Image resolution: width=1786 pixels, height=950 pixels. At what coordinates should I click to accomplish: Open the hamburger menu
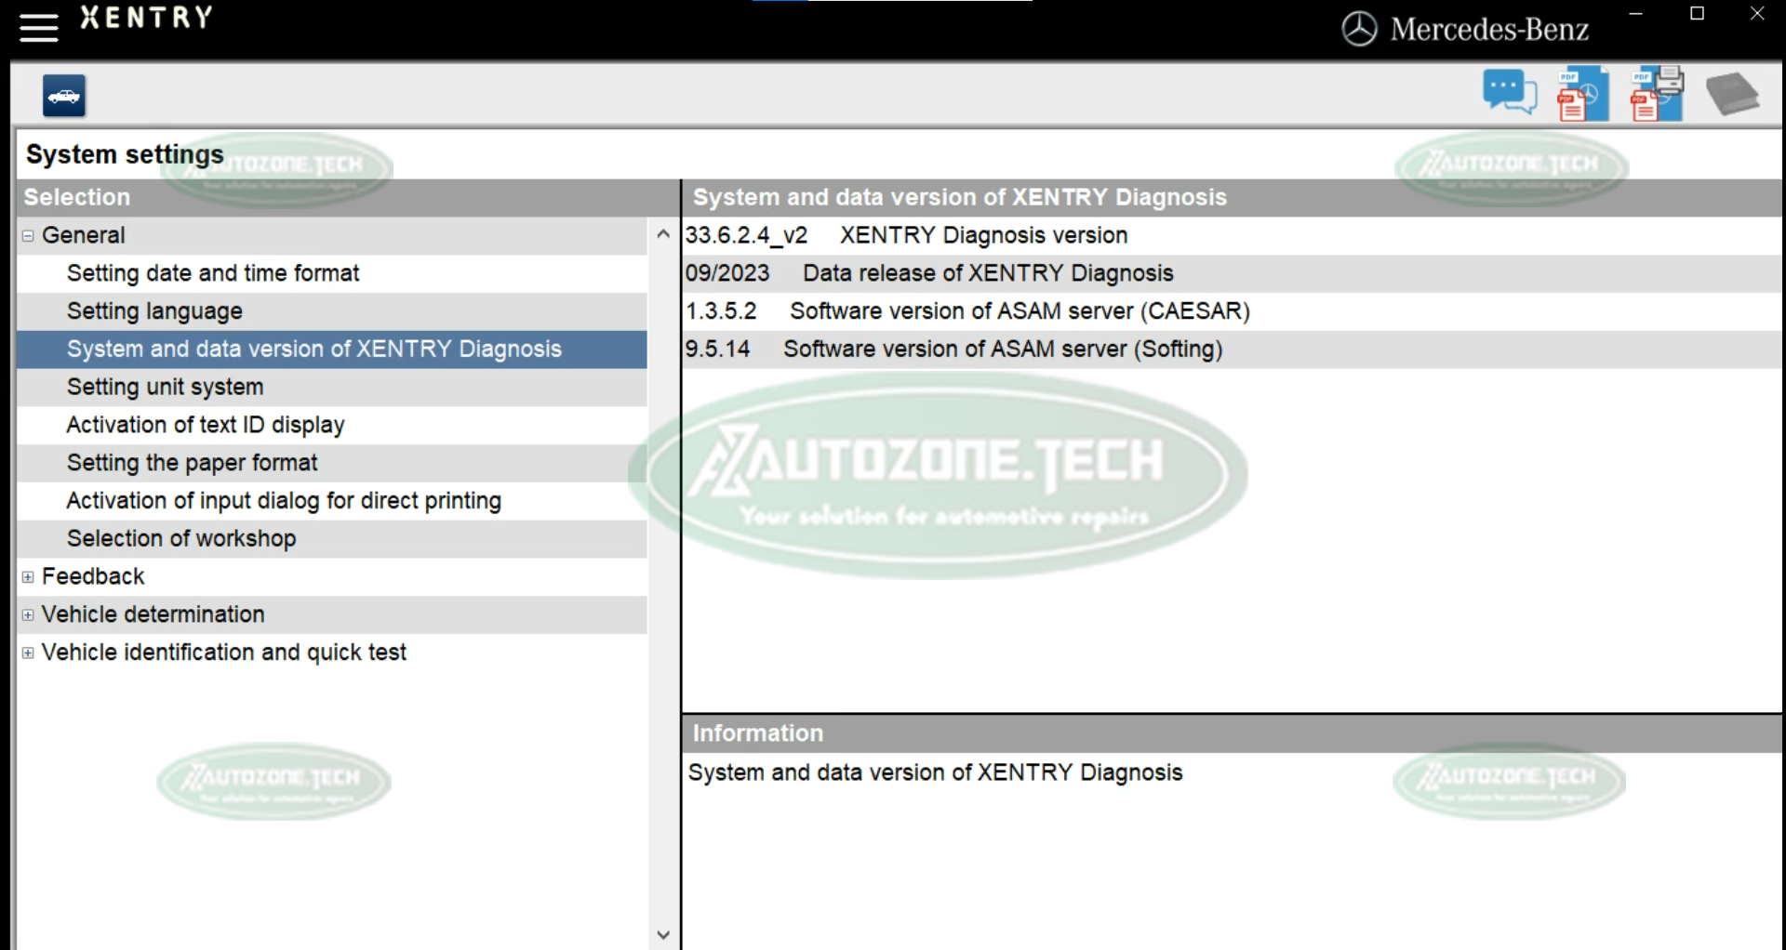click(38, 27)
